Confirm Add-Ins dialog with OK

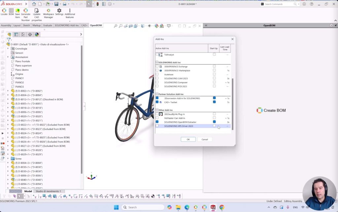coord(188,139)
